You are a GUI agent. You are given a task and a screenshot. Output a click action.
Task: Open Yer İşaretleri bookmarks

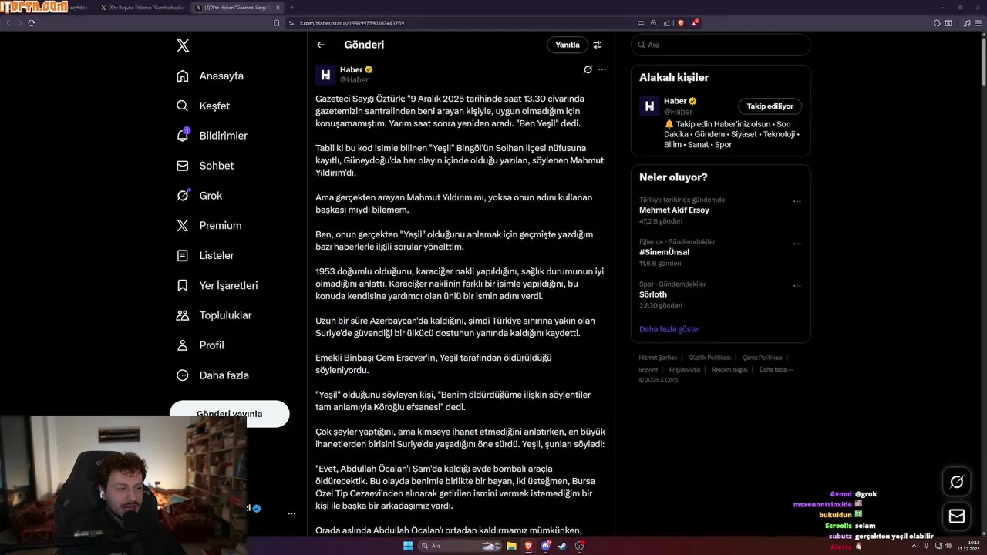pos(217,285)
